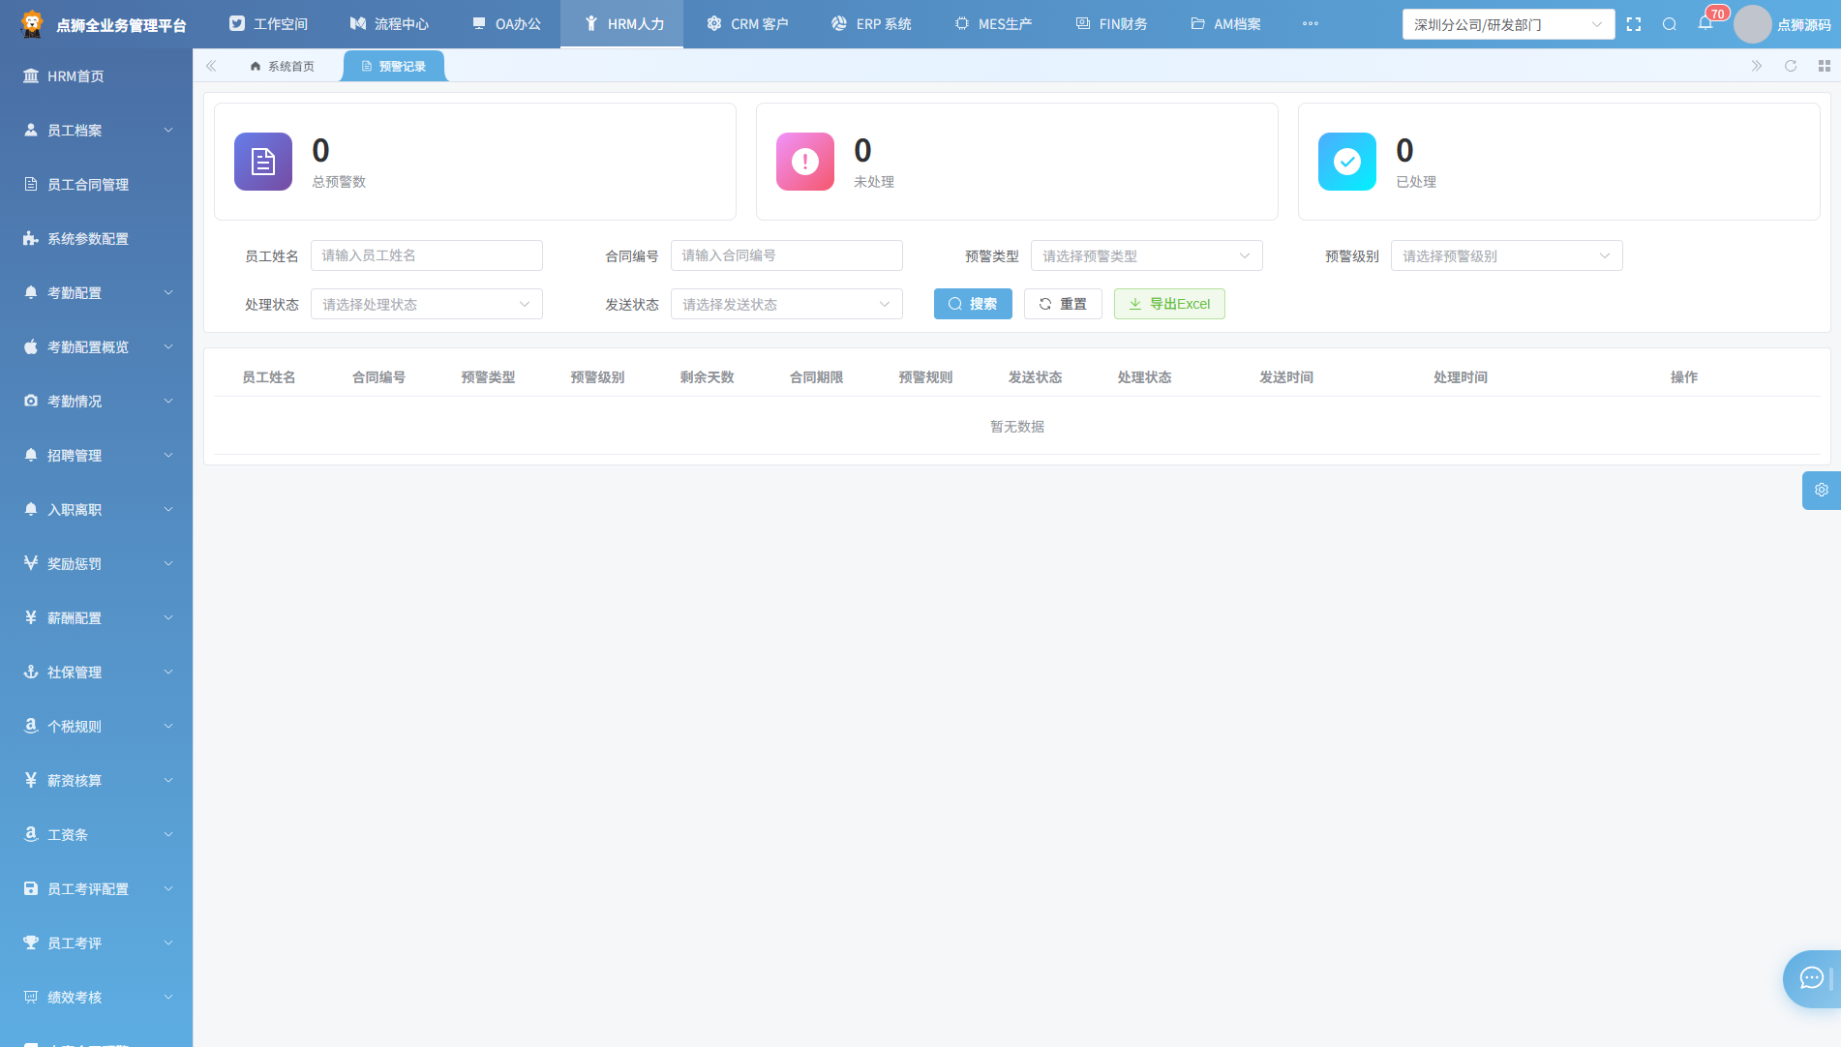This screenshot has height=1047, width=1841.
Task: Click the total warnings document icon
Action: [x=263, y=162]
